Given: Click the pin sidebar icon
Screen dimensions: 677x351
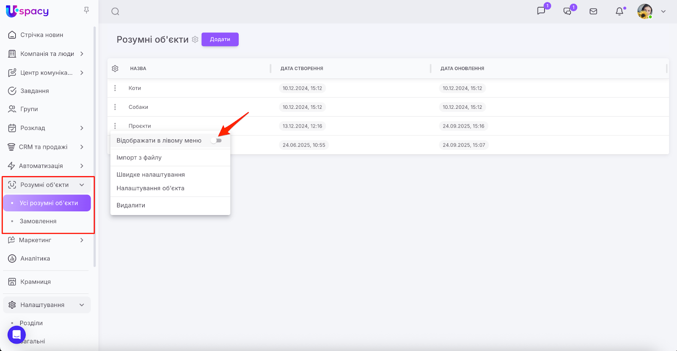Looking at the screenshot, I should (86, 10).
